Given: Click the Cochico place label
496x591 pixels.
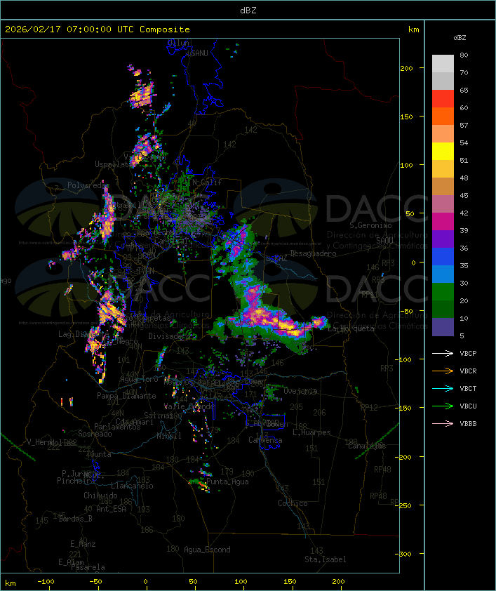Looking at the screenshot, I should 293,503.
